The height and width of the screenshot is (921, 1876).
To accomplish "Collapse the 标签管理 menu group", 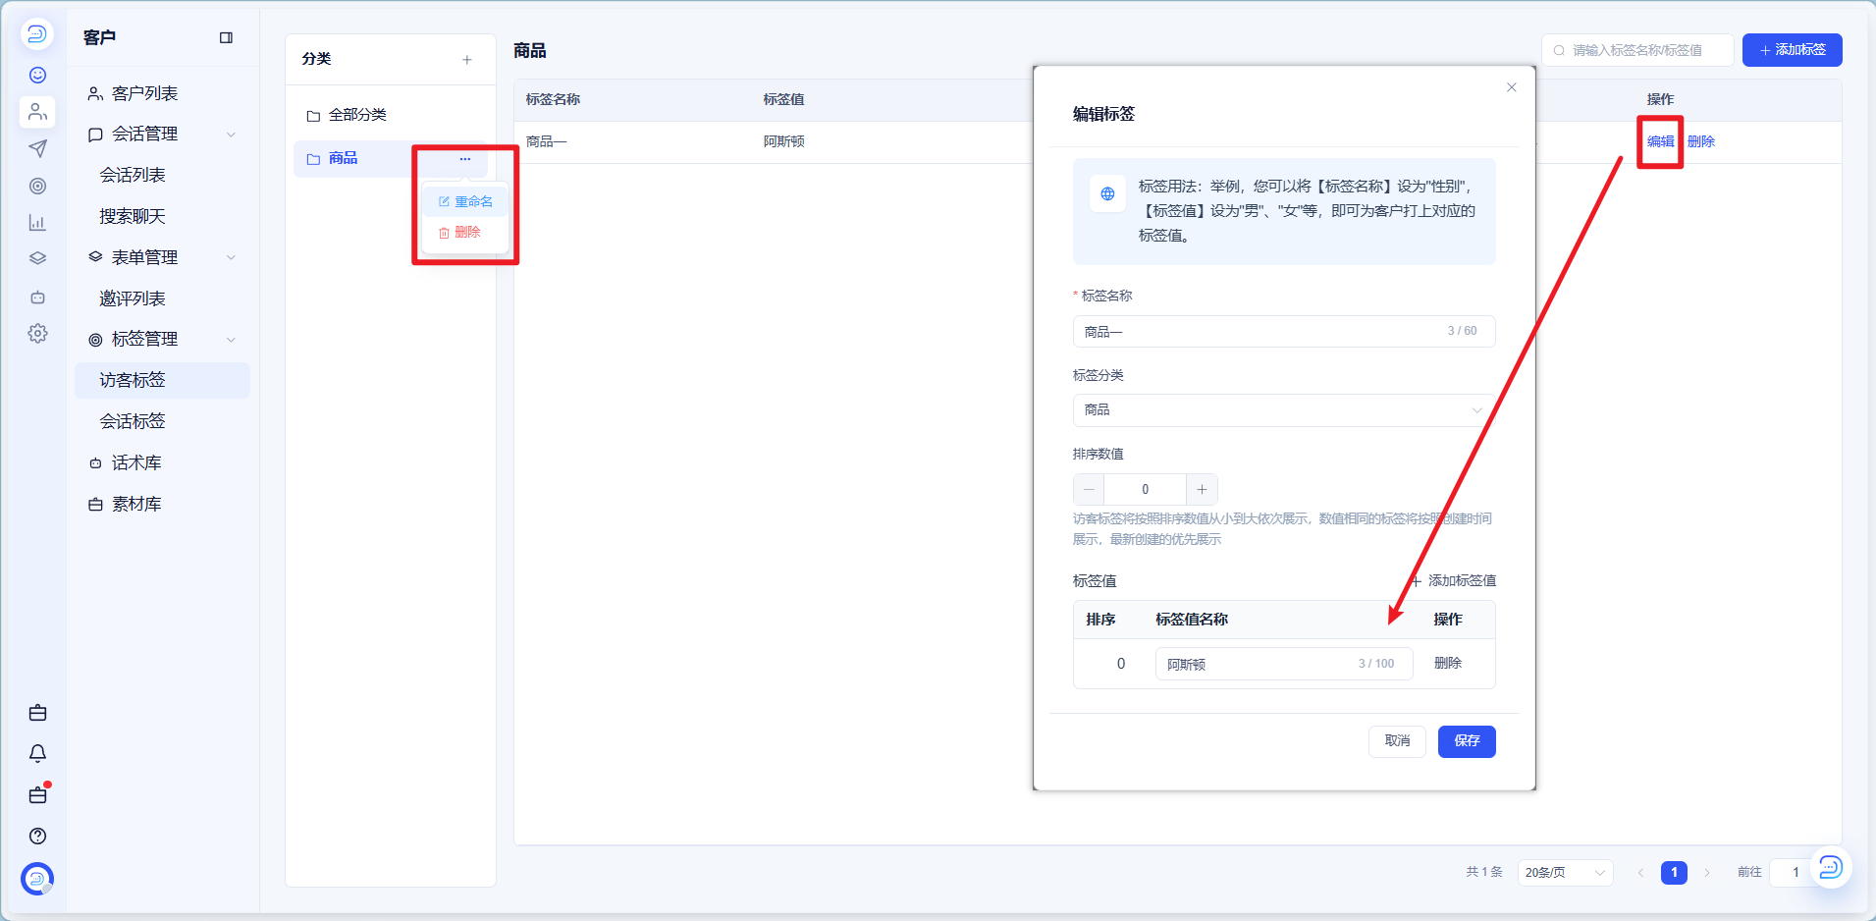I will tap(232, 340).
